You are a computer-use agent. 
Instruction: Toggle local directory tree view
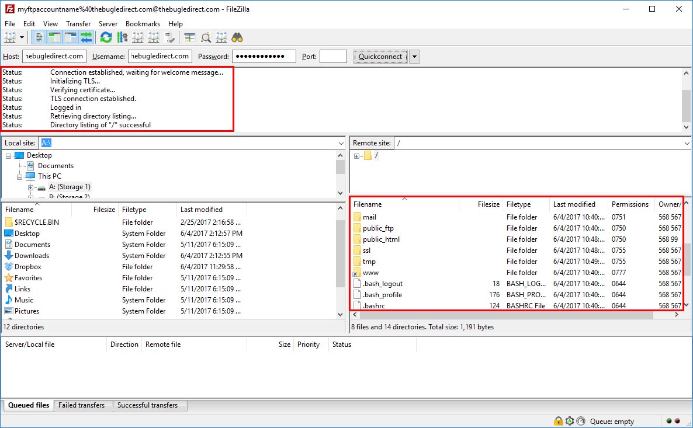click(55, 38)
